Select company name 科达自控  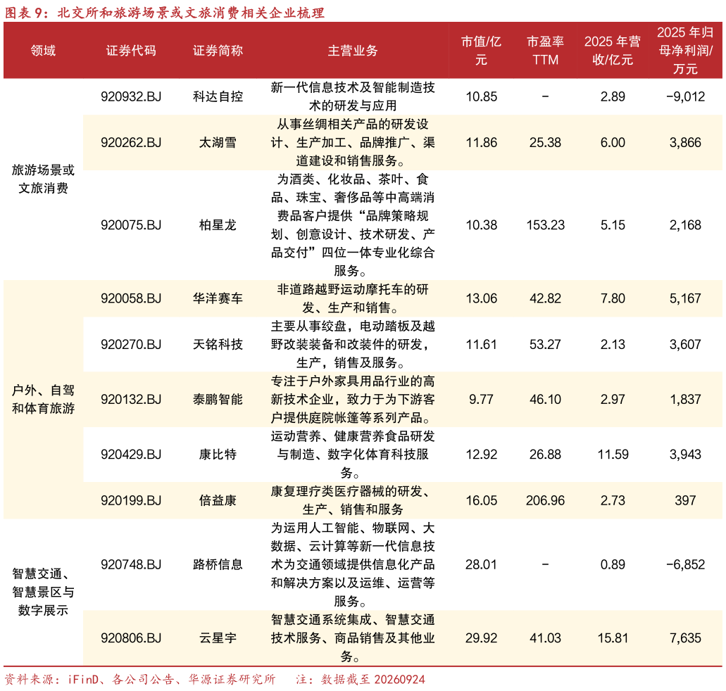point(218,96)
